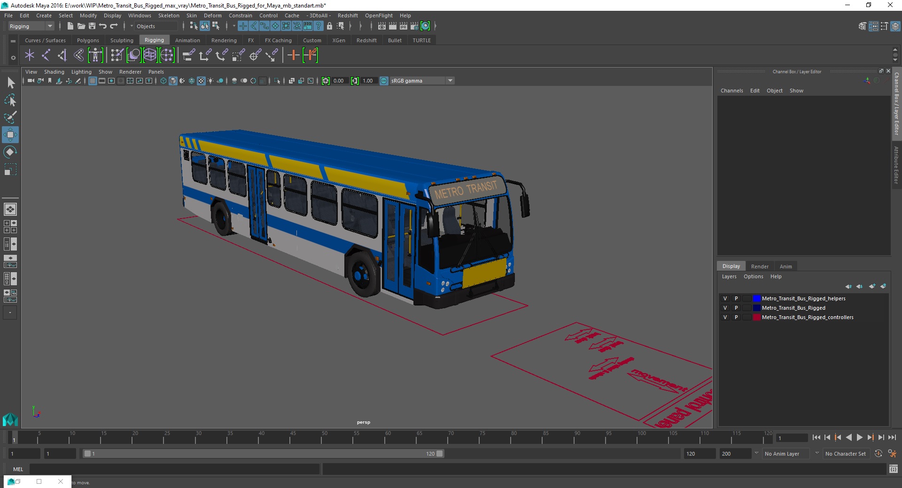Click the Open scene folder icon
902x488 pixels.
[81, 26]
